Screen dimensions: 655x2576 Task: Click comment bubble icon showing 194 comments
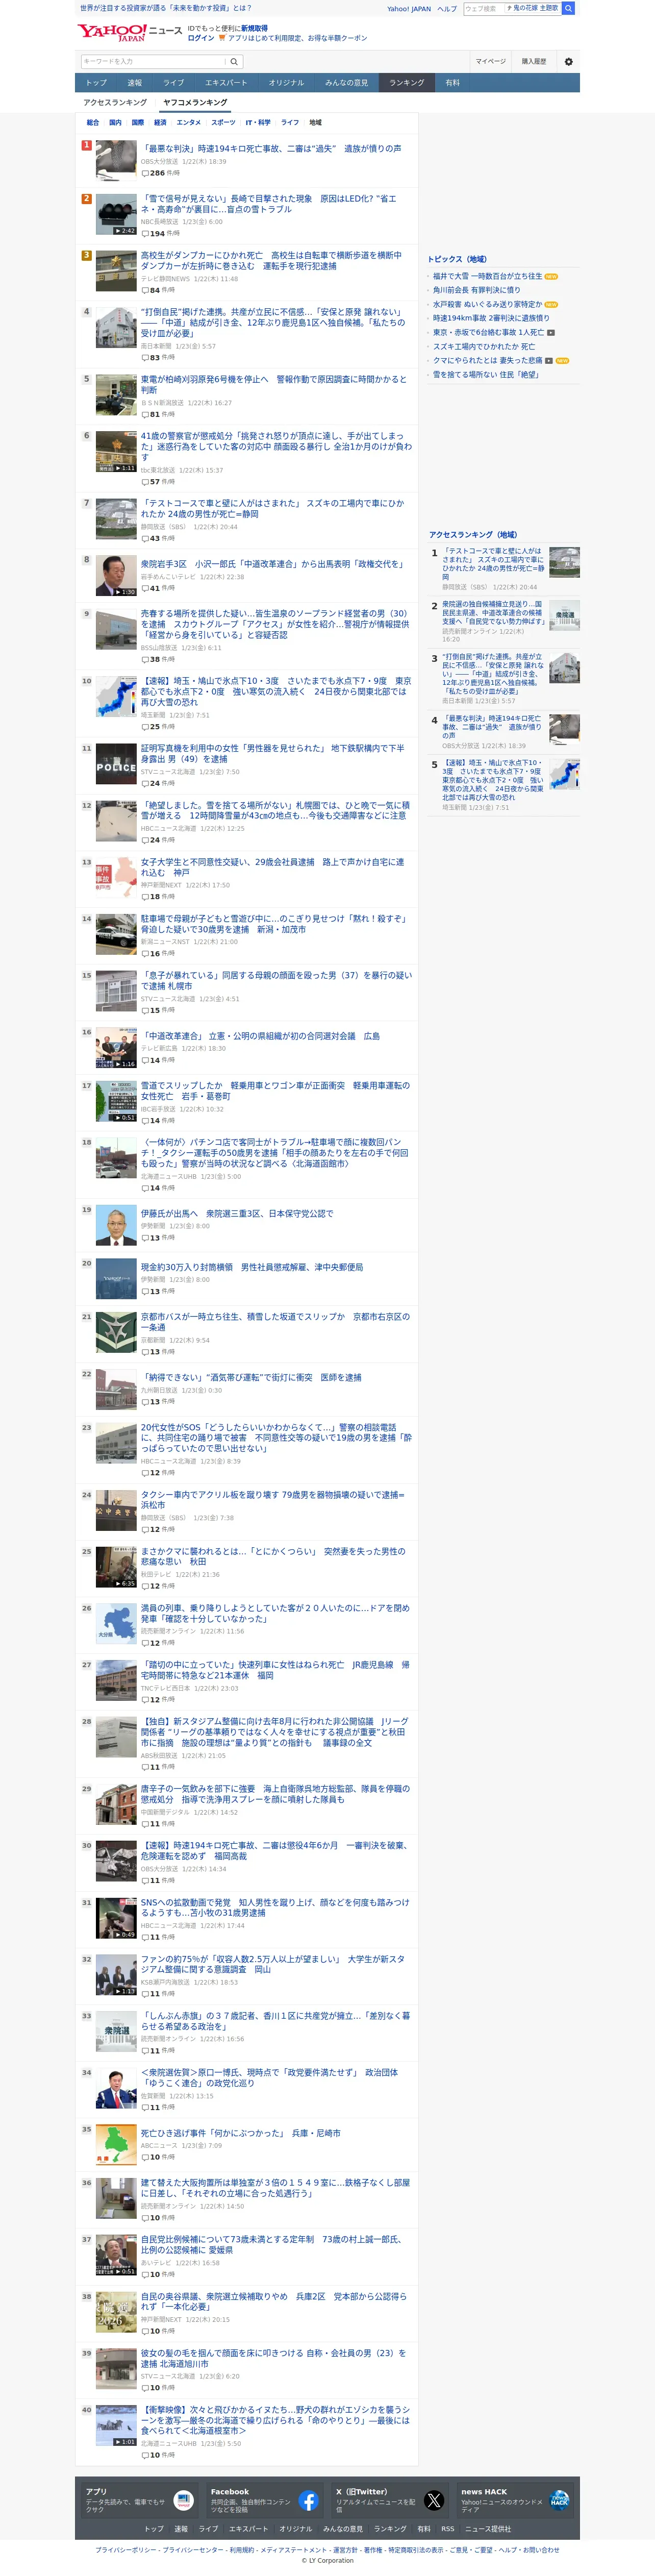coord(145,233)
